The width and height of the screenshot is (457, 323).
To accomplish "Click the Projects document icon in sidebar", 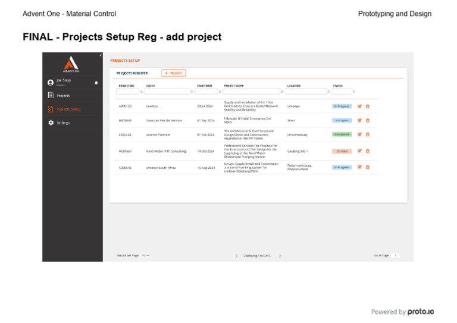I will click(51, 95).
